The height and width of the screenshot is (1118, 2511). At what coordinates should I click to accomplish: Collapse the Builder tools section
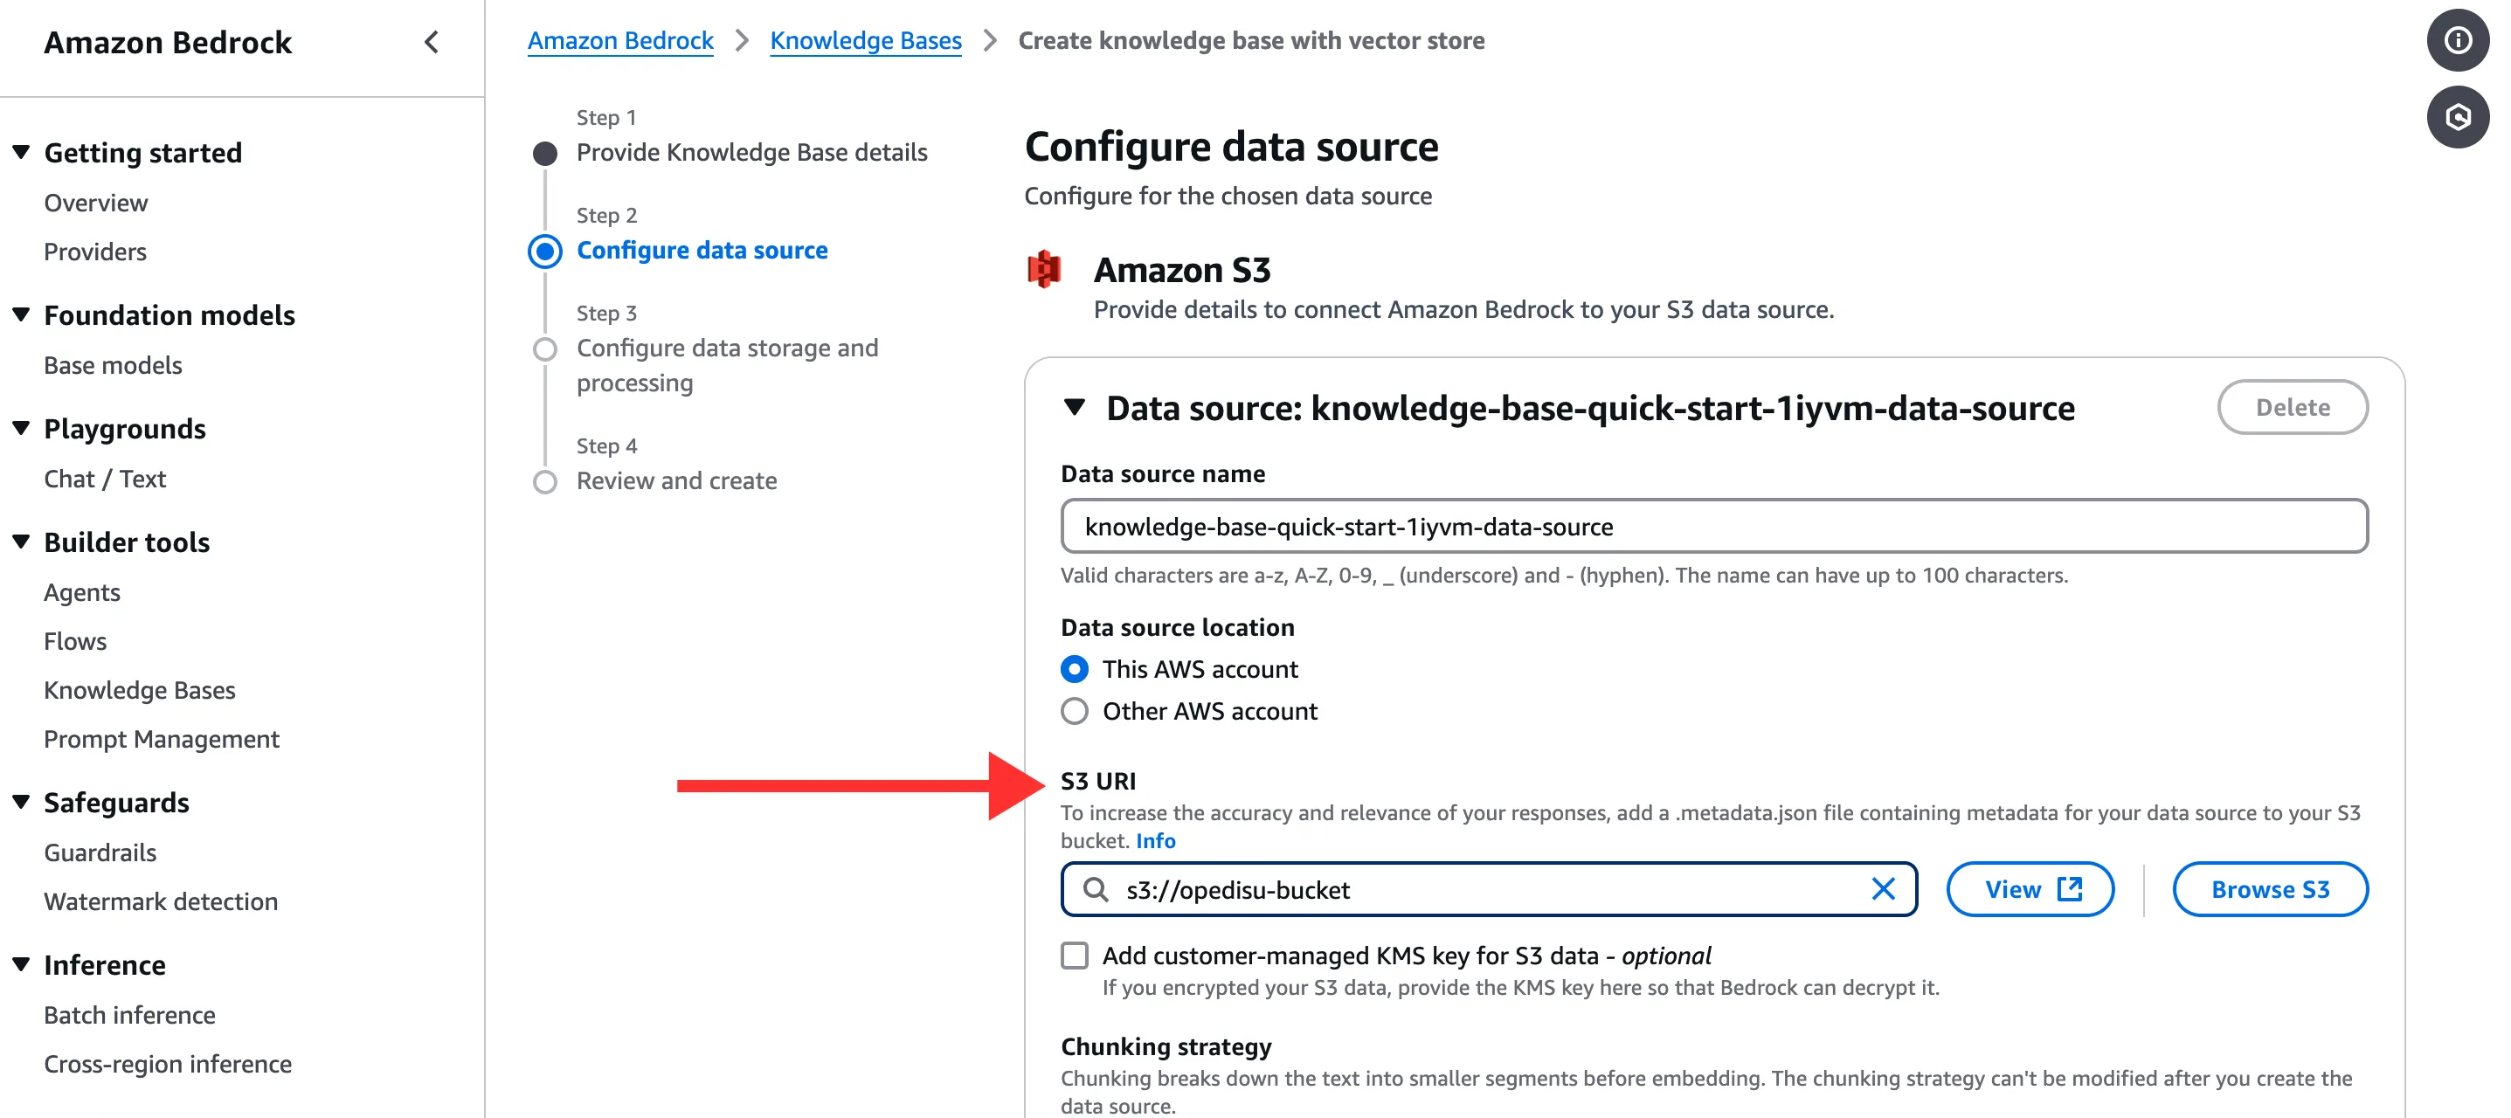point(20,541)
